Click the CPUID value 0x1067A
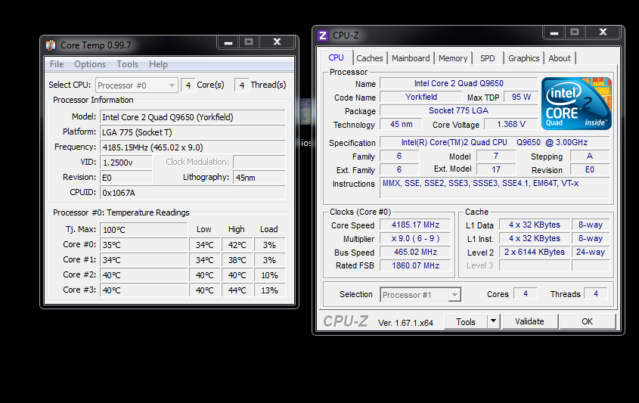Screen dimensions: 639x403 pyautogui.click(x=192, y=193)
